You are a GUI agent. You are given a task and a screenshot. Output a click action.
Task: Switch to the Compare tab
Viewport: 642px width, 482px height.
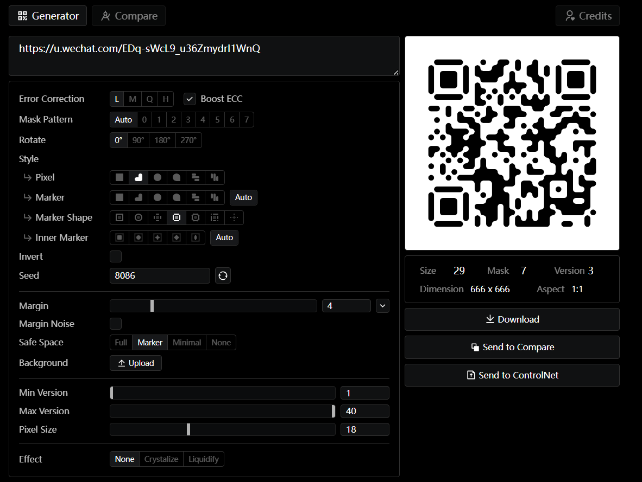tap(129, 16)
